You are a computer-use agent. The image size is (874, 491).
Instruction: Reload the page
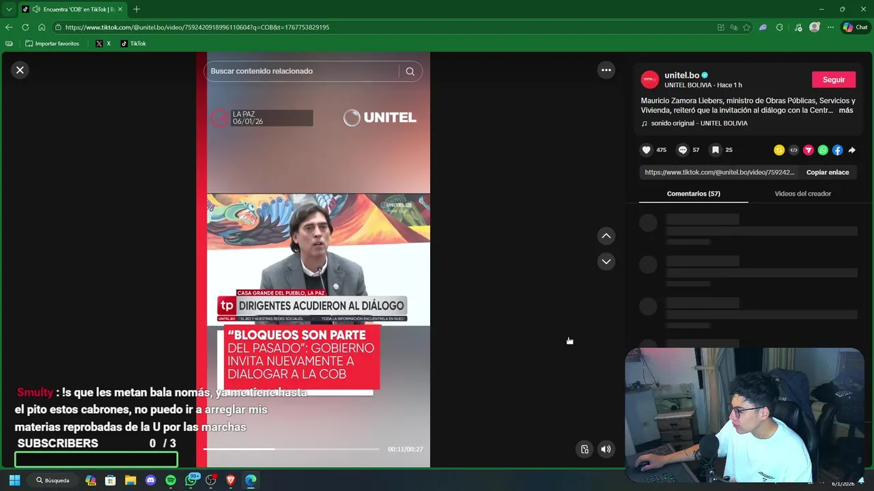tap(25, 27)
